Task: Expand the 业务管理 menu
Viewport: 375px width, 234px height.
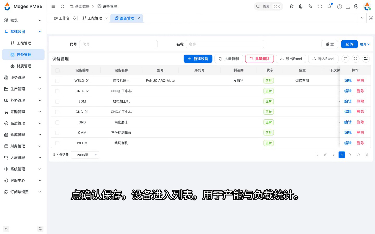Action: [23, 77]
